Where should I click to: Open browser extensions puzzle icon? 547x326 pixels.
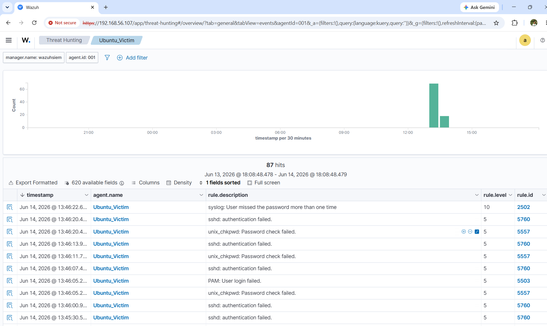tap(515, 23)
